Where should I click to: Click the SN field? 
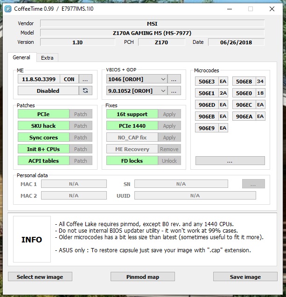[x=181, y=184]
